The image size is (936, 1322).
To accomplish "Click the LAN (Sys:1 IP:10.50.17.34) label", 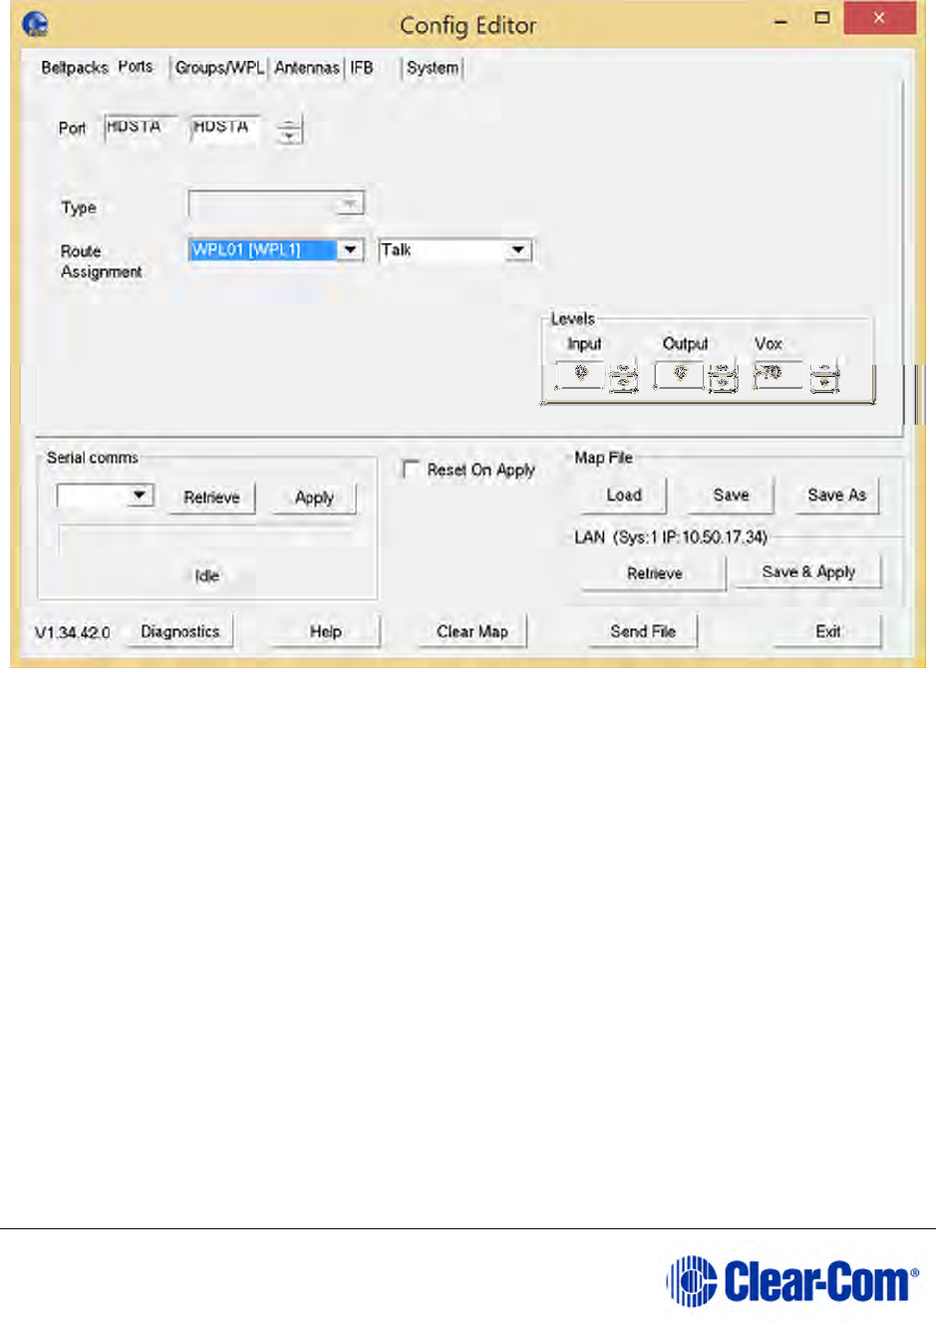I will [x=671, y=537].
